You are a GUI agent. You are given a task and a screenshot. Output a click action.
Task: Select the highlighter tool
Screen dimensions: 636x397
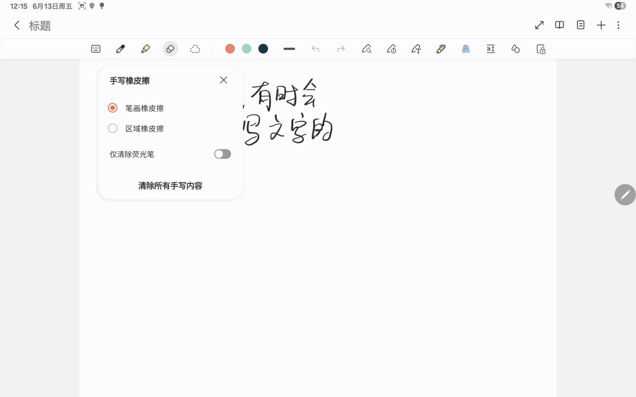point(146,49)
